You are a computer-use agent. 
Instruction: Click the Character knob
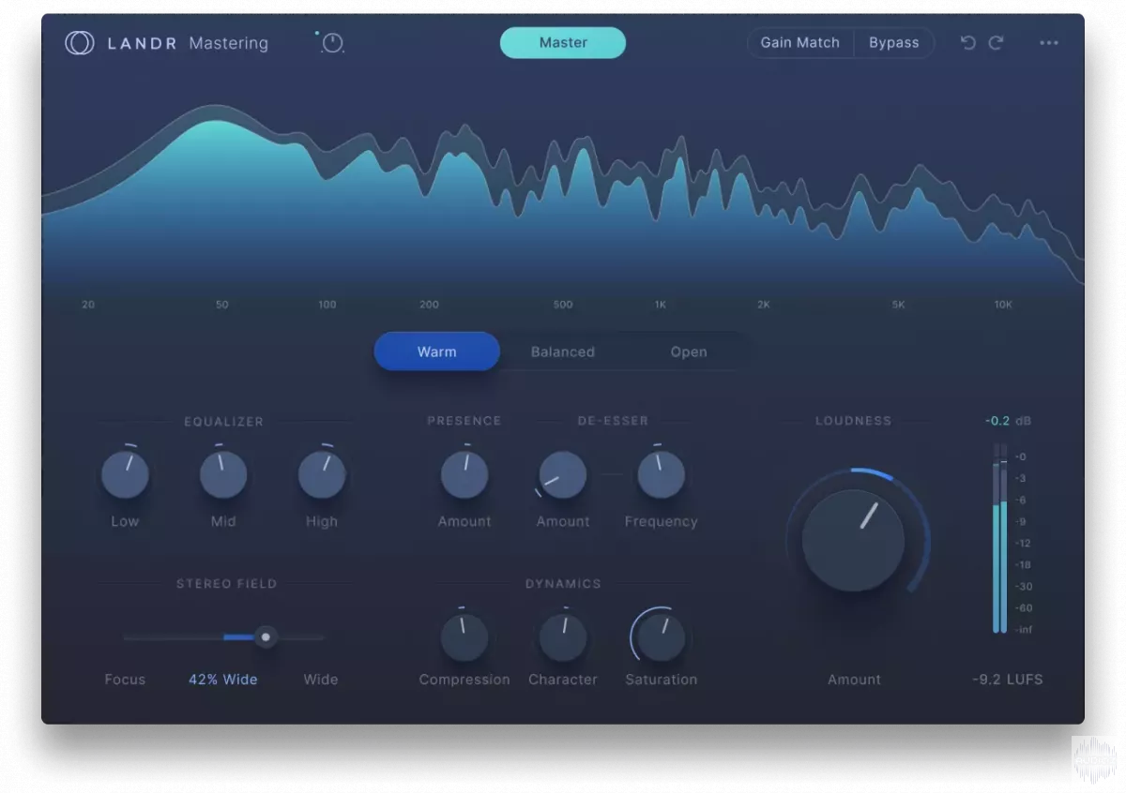pos(563,637)
